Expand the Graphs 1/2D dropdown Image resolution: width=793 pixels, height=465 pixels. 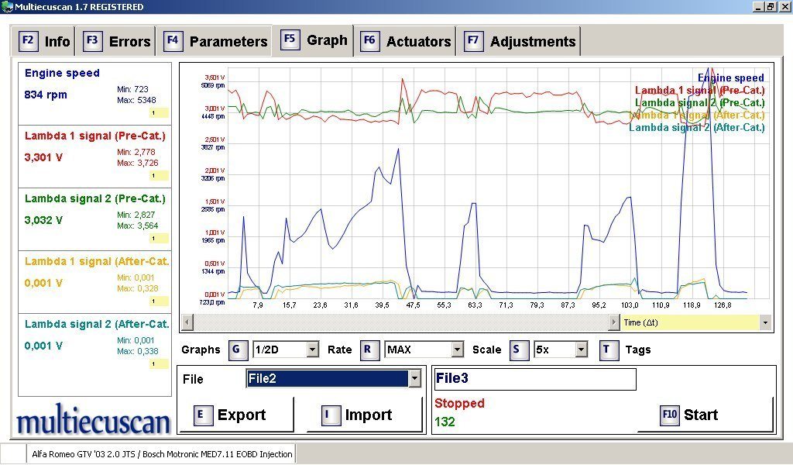[x=313, y=350]
